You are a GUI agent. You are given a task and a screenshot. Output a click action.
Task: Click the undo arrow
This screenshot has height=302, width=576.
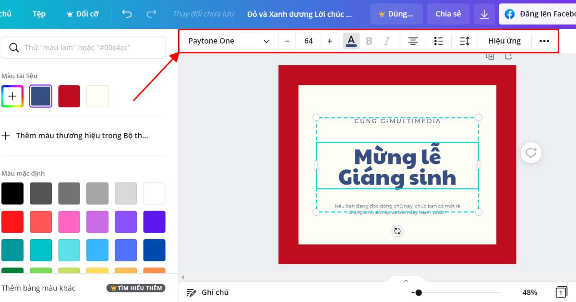pyautogui.click(x=127, y=14)
